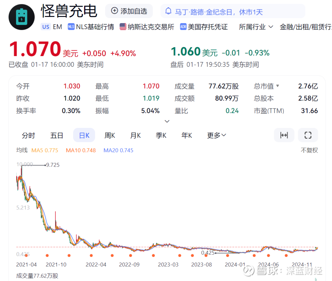The height and width of the screenshot is (281, 332).
Task: Click the 成交额 value 80.99万
Action: click(227, 98)
